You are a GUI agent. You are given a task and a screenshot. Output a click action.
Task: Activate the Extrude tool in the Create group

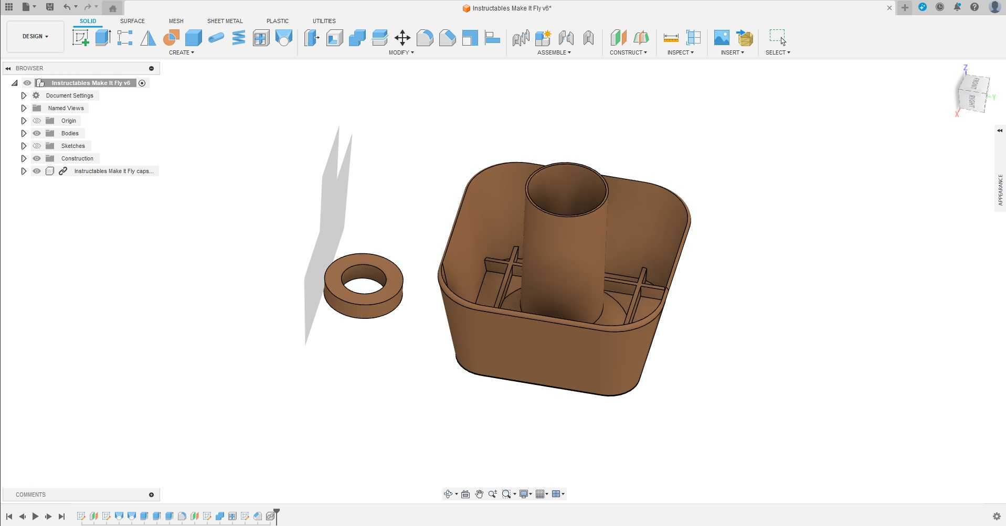point(103,38)
